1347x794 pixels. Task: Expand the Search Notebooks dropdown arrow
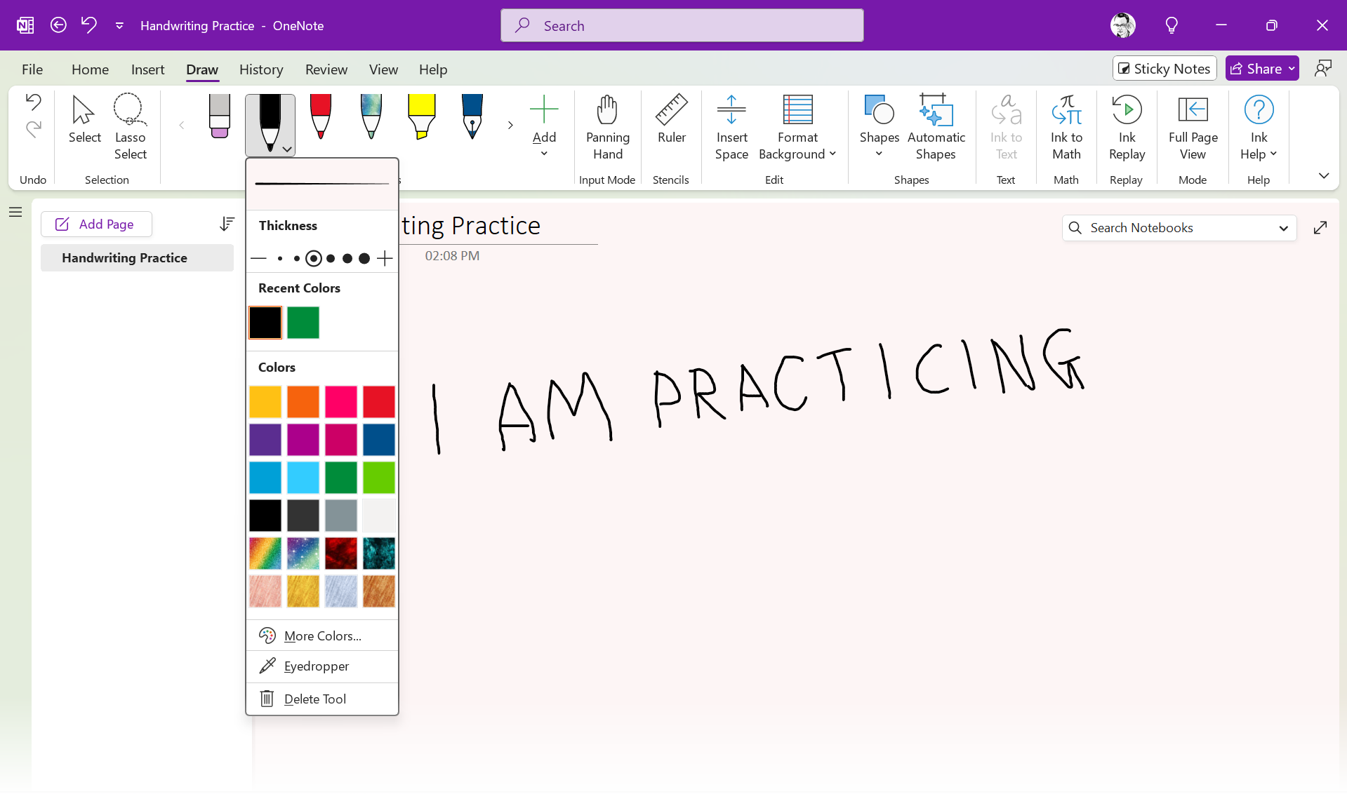(x=1283, y=228)
